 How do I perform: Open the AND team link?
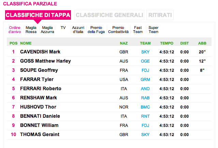[145, 89]
